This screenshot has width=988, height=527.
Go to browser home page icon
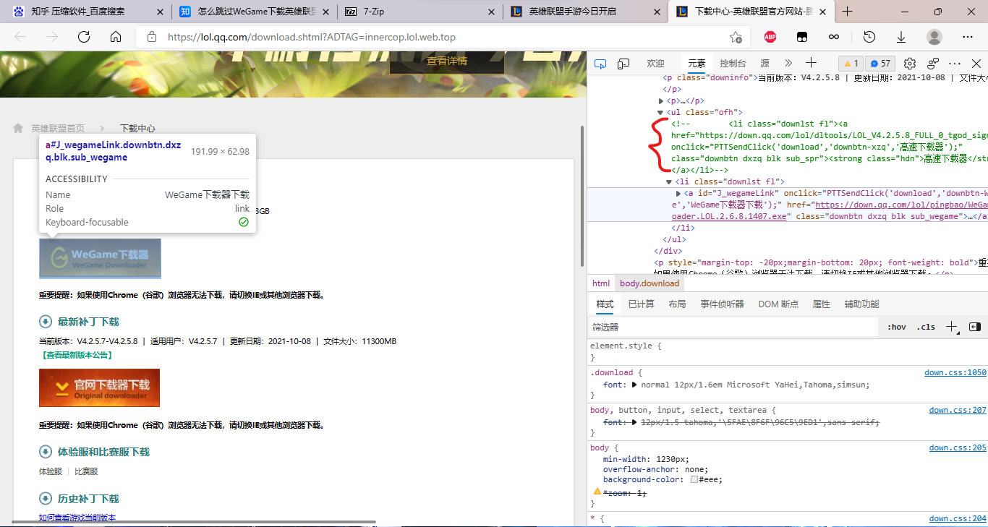[116, 37]
